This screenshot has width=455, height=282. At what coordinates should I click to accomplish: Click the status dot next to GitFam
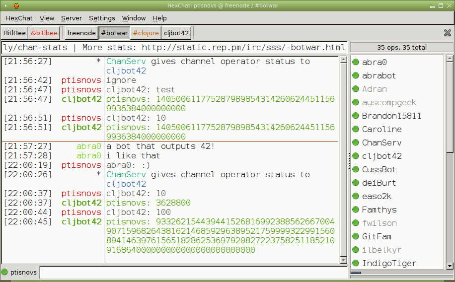coord(356,236)
